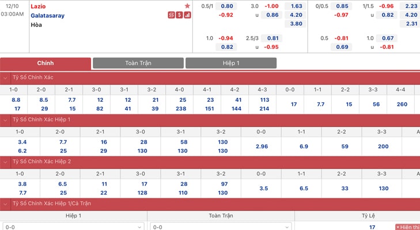
Task: Collapse Tỷ Số Chính Xác Hiệp 1/Cả Trận section
Action: coord(5,204)
